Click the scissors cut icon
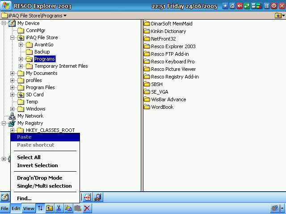 pyautogui.click(x=59, y=208)
